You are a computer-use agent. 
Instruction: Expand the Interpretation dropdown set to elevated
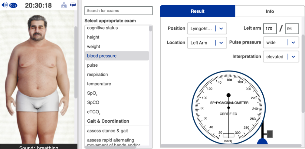pyautogui.click(x=281, y=57)
